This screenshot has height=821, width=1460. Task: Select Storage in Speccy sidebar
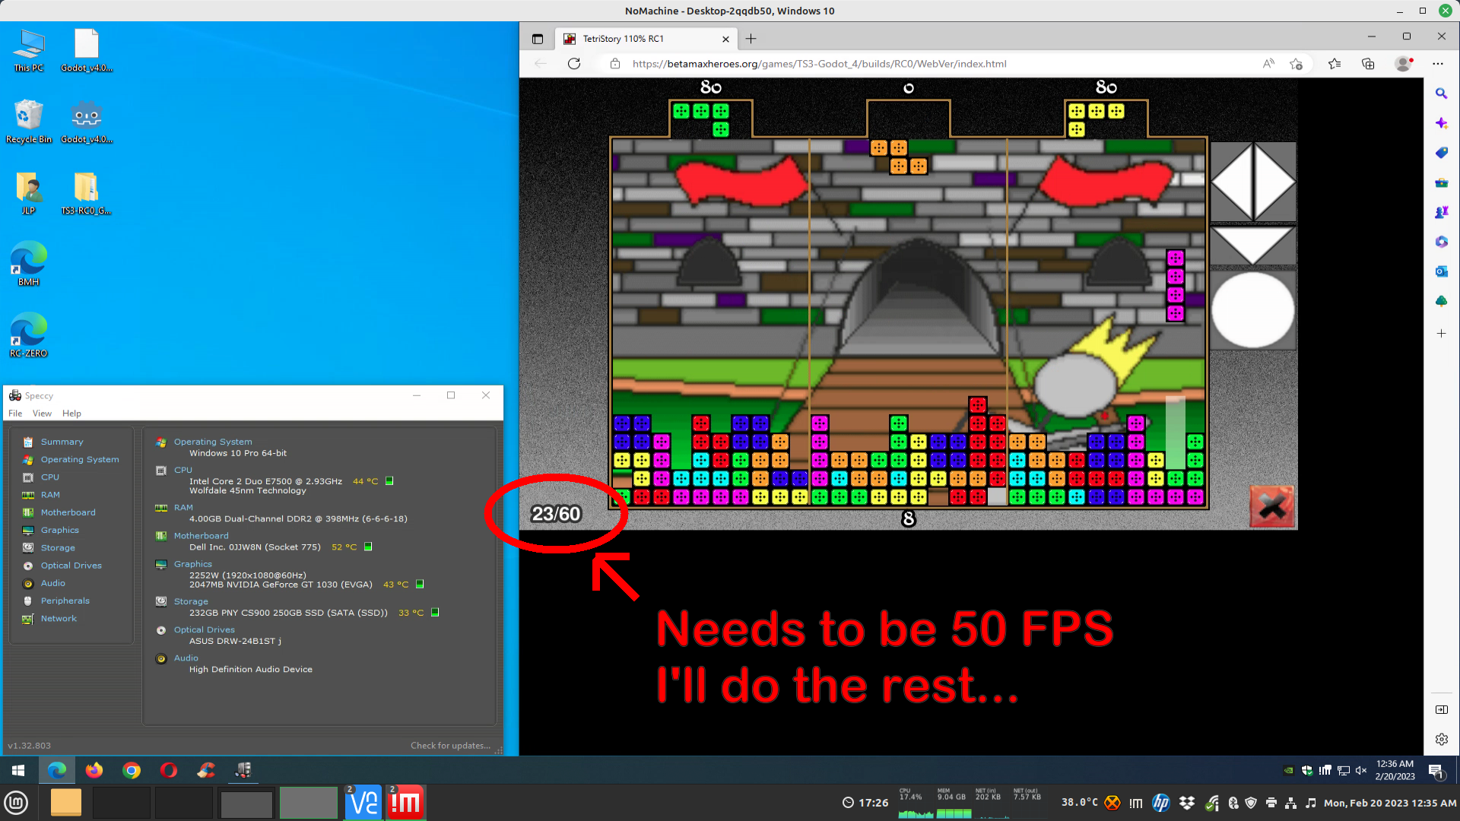[58, 547]
